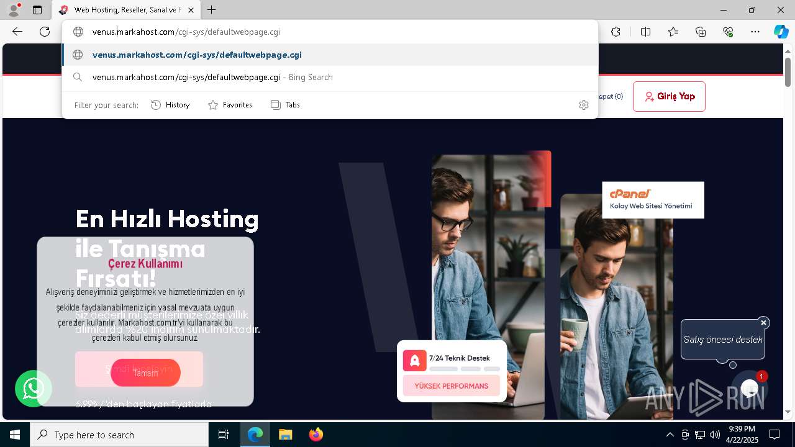Viewport: 795px width, 447px height.
Task: Show hidden system tray icons
Action: (x=670, y=435)
